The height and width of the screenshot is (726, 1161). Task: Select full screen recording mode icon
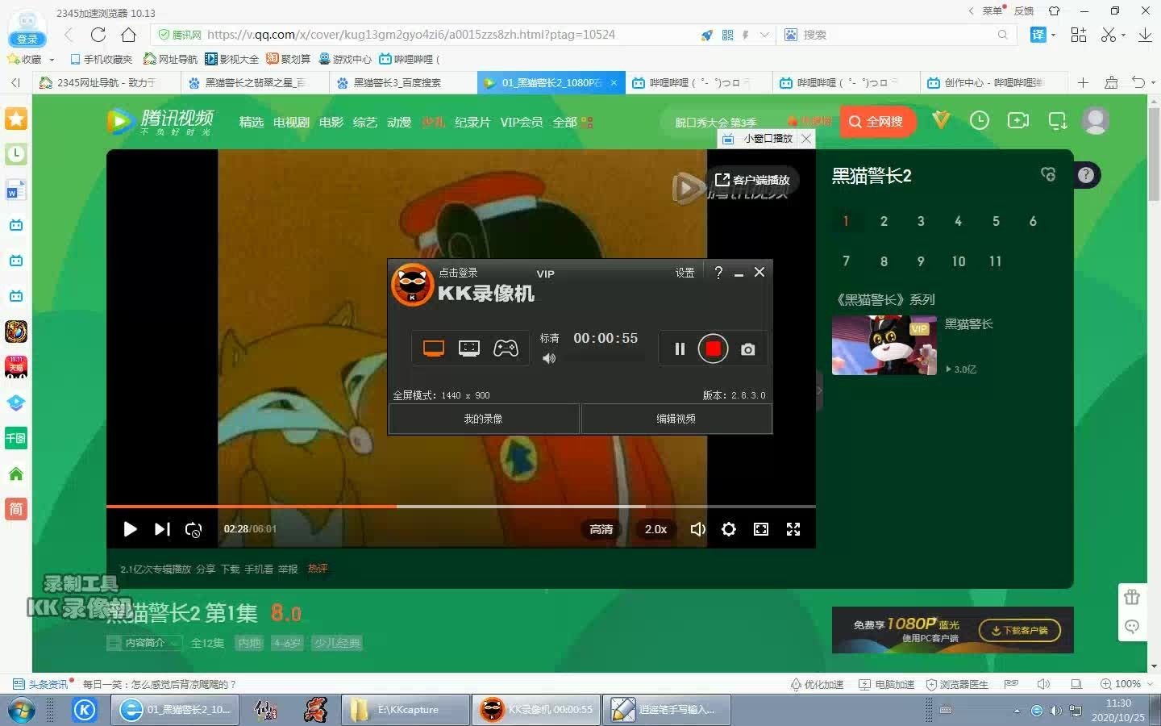point(434,348)
